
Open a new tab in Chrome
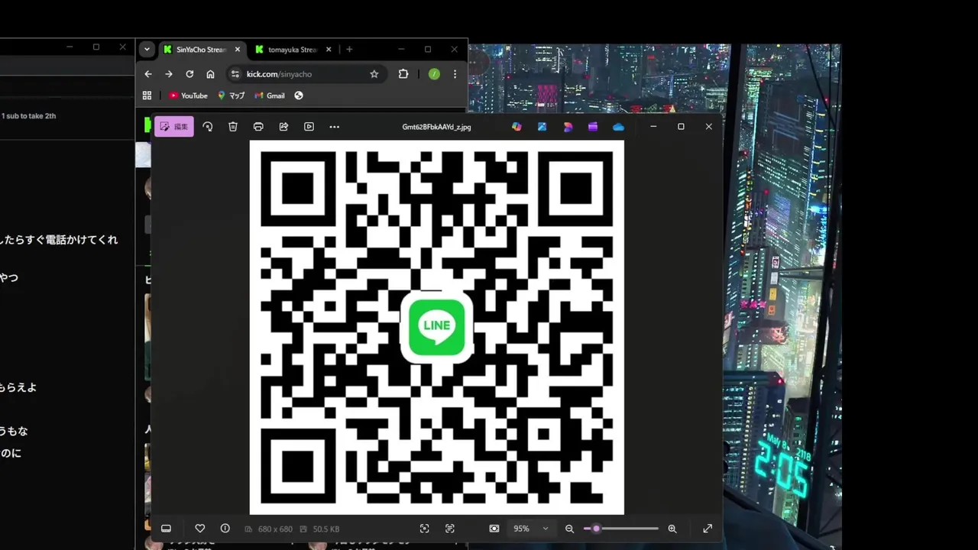click(x=349, y=50)
